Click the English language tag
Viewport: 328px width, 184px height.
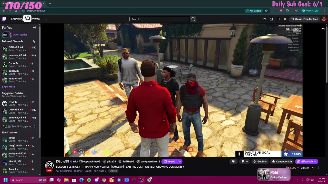[113, 171]
